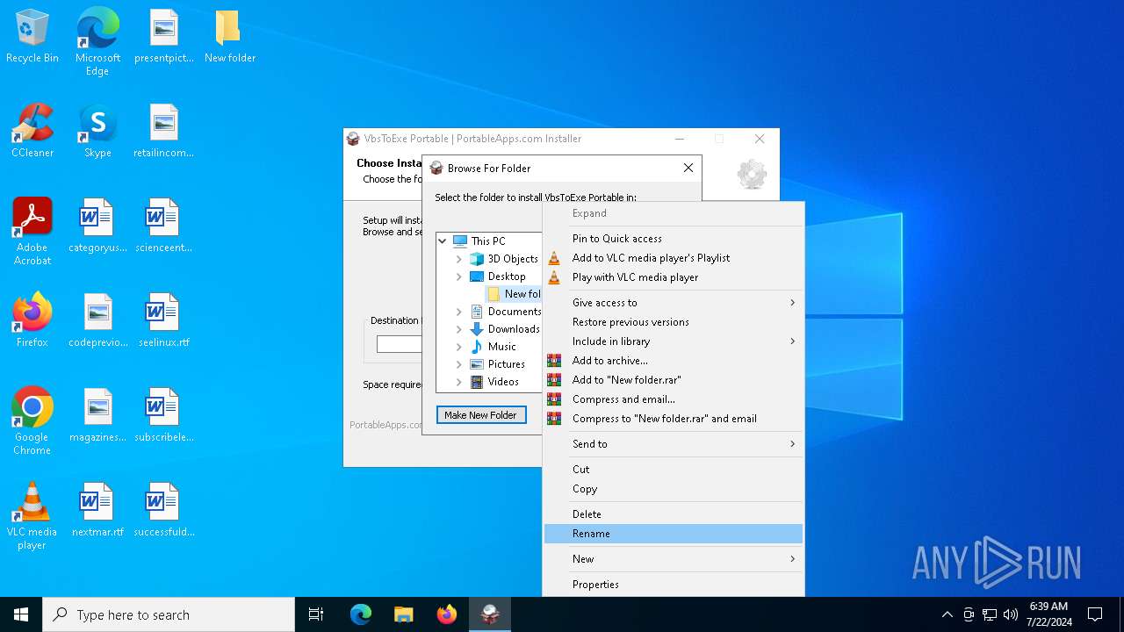Image resolution: width=1124 pixels, height=632 pixels.
Task: Open the volume control in system tray
Action: pos(1011,614)
